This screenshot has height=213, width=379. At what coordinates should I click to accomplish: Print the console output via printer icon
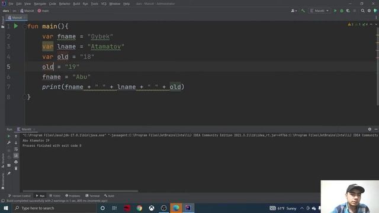(x=16, y=162)
